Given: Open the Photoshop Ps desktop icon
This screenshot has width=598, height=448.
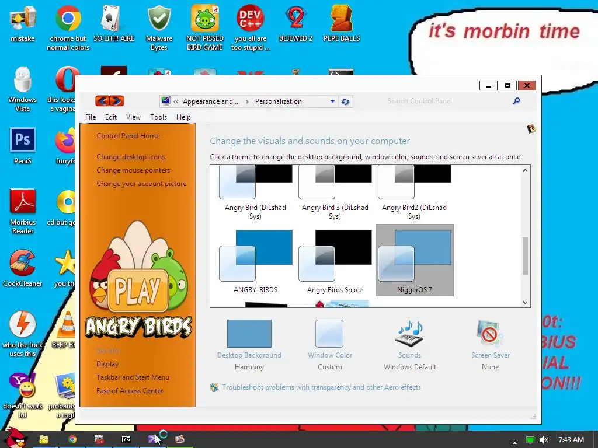Looking at the screenshot, I should point(23,145).
